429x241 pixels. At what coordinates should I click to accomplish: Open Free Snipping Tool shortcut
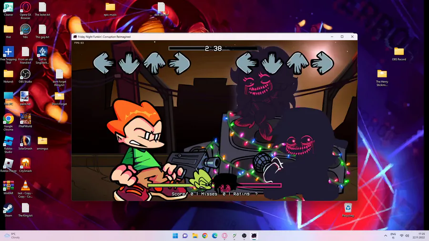[8, 55]
